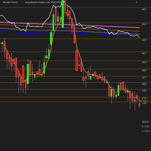The width and height of the screenshot is (151, 151).
Task: Click the 170 price level label
Action: point(144,103)
